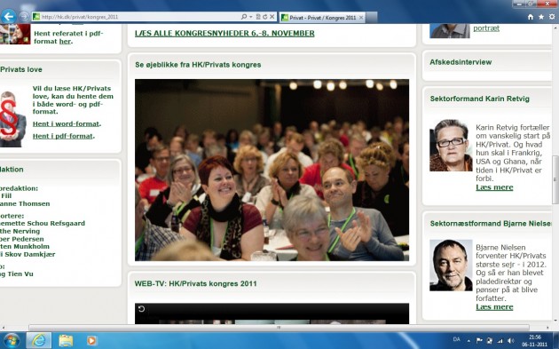Open Windows Explorer from the taskbar
Image resolution: width=559 pixels, height=349 pixels.
[66, 340]
